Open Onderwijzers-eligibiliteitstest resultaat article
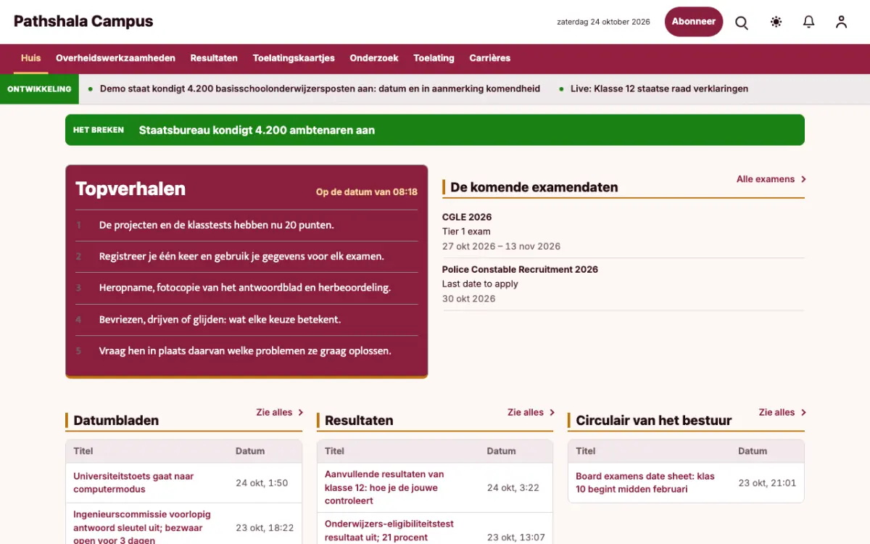The height and width of the screenshot is (544, 870). click(x=389, y=531)
